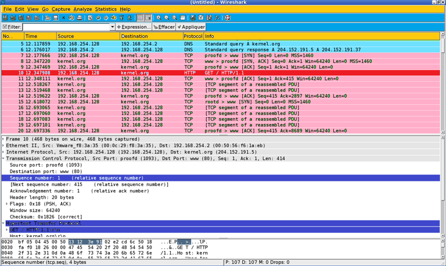Click the Expression... button
Image resolution: width=446 pixels, height=266 pixels.
pyautogui.click(x=134, y=27)
